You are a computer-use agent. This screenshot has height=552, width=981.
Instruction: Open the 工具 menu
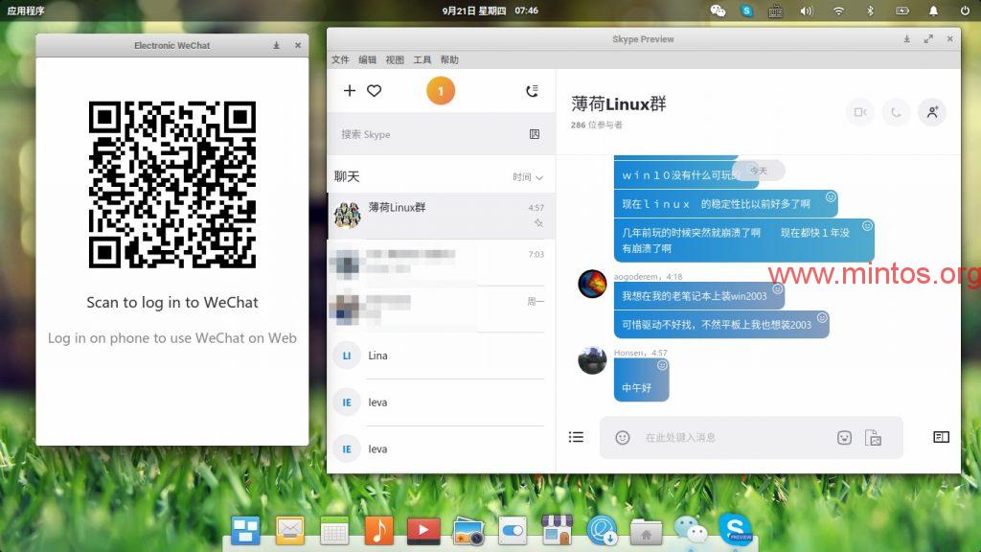point(422,59)
